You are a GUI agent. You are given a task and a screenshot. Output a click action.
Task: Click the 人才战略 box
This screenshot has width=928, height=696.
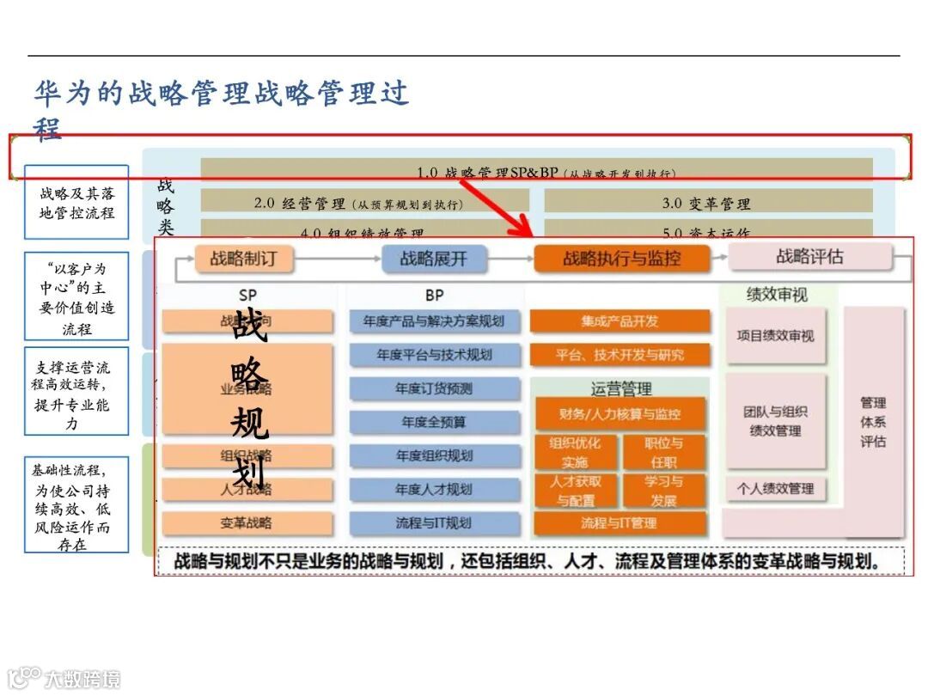[247, 490]
